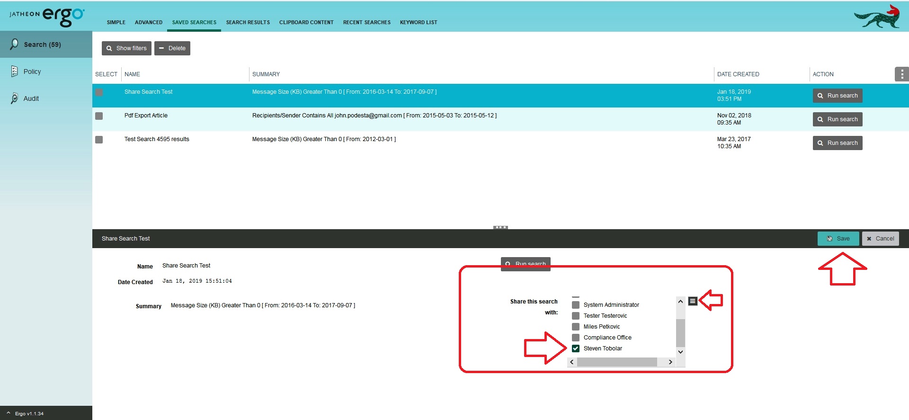Sort by the Name column header
909x420 pixels.
132,74
